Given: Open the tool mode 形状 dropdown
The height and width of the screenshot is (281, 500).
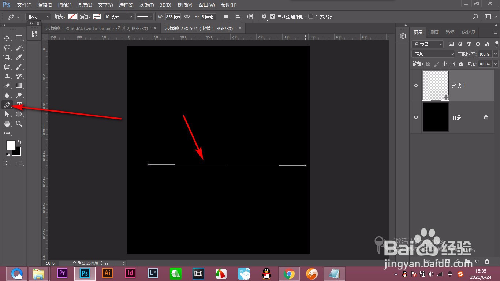Looking at the screenshot, I should pyautogui.click(x=38, y=17).
